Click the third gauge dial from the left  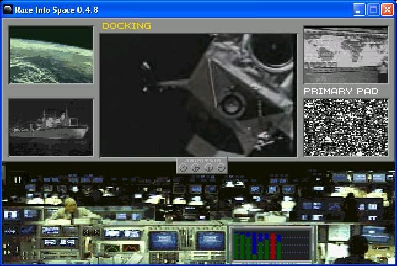tap(208, 167)
